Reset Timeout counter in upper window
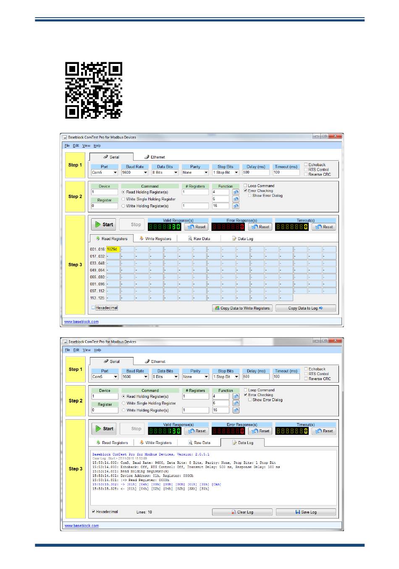The image size is (399, 569). tap(324, 227)
